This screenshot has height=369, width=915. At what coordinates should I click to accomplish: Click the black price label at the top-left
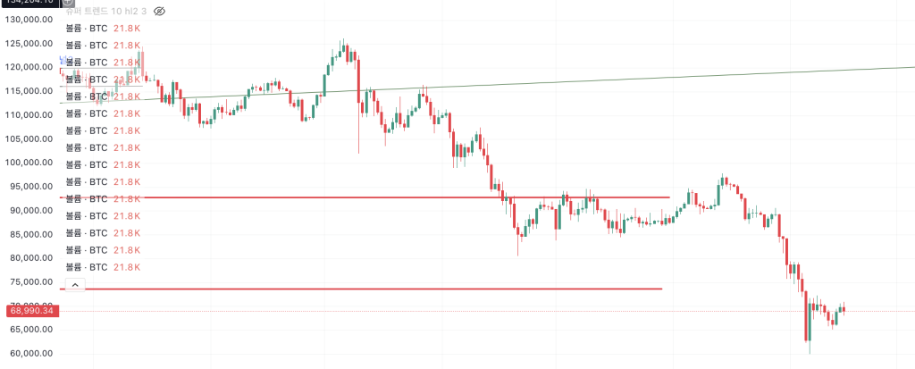(x=29, y=3)
